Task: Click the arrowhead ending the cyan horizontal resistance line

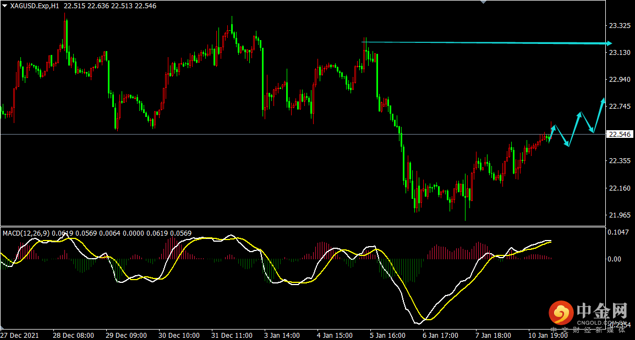Action: coord(609,43)
